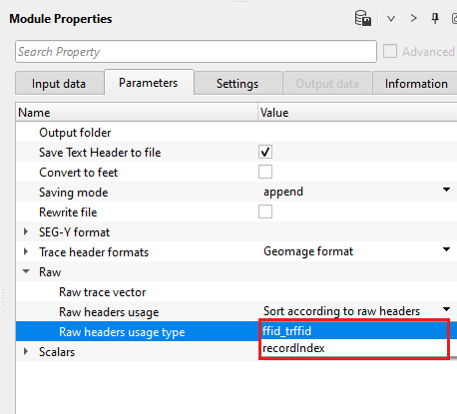This screenshot has height=414, width=457.
Task: Switch to the Settings tab
Action: [237, 84]
